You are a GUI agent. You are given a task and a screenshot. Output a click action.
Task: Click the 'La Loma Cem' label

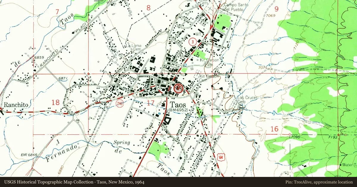point(133,47)
